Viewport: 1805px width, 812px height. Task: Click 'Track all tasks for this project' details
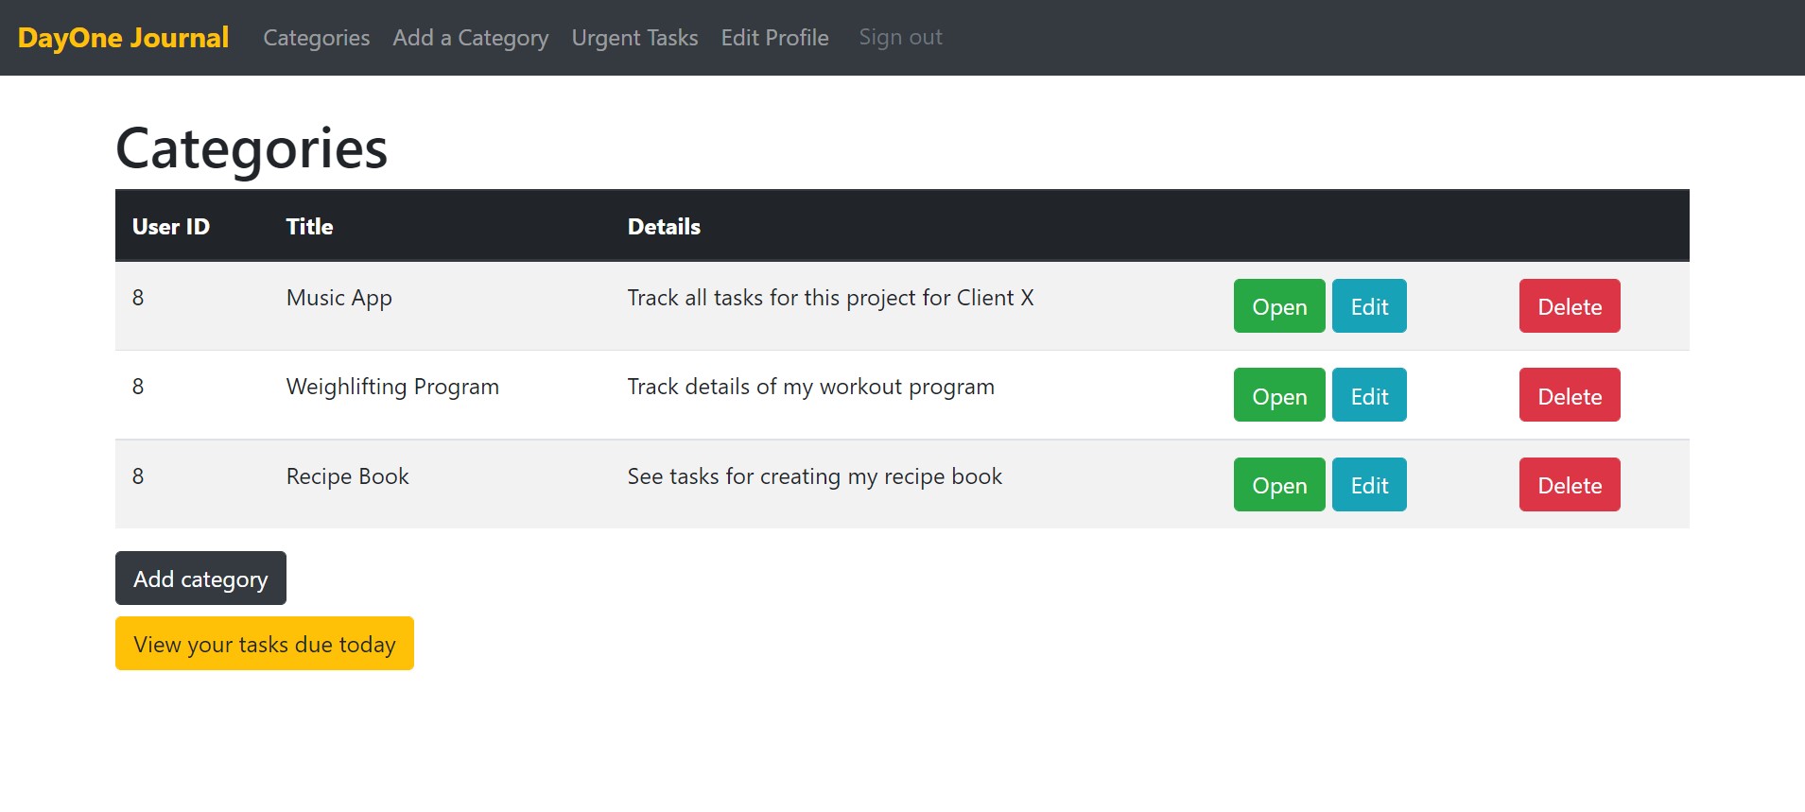(831, 298)
